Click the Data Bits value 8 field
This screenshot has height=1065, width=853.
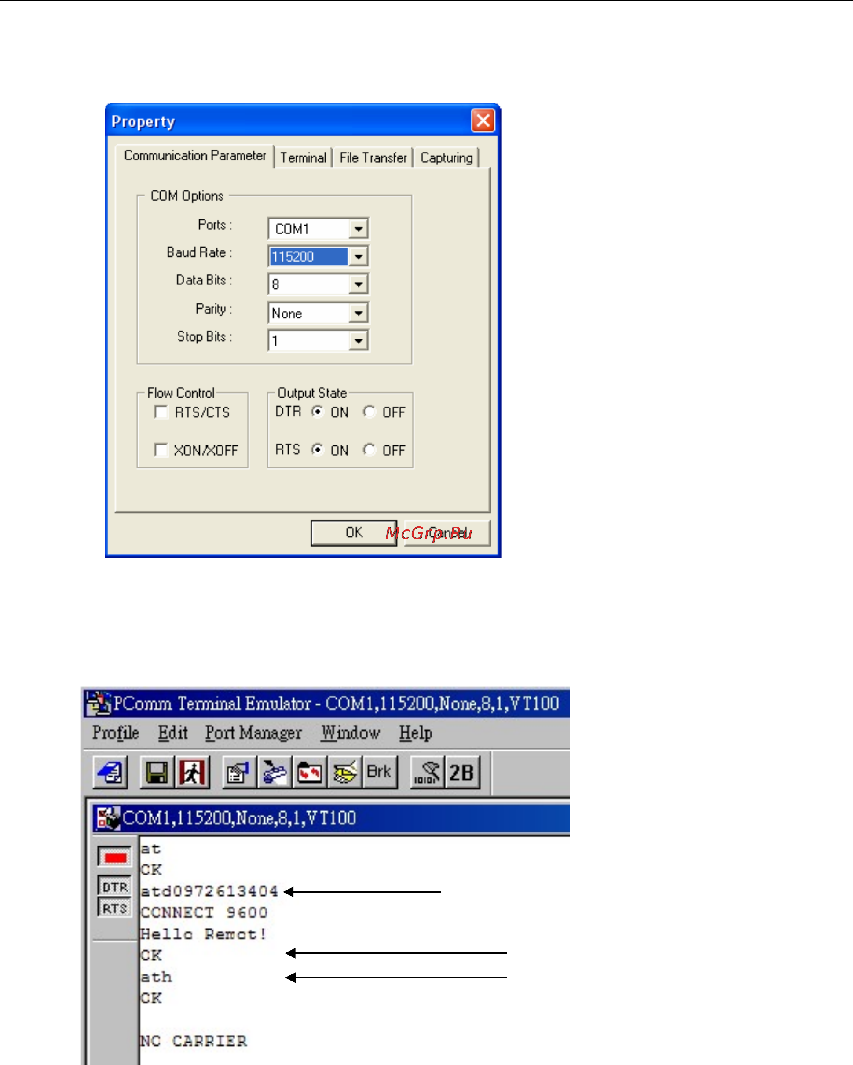(309, 284)
